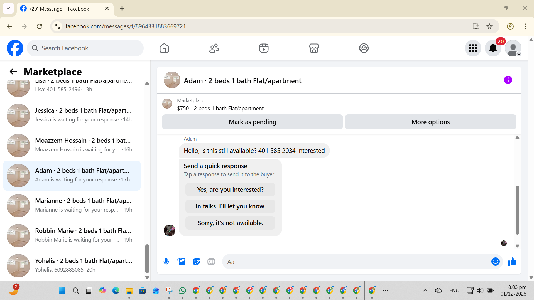Click the conversation list scrollbar thumb

[x=147, y=259]
